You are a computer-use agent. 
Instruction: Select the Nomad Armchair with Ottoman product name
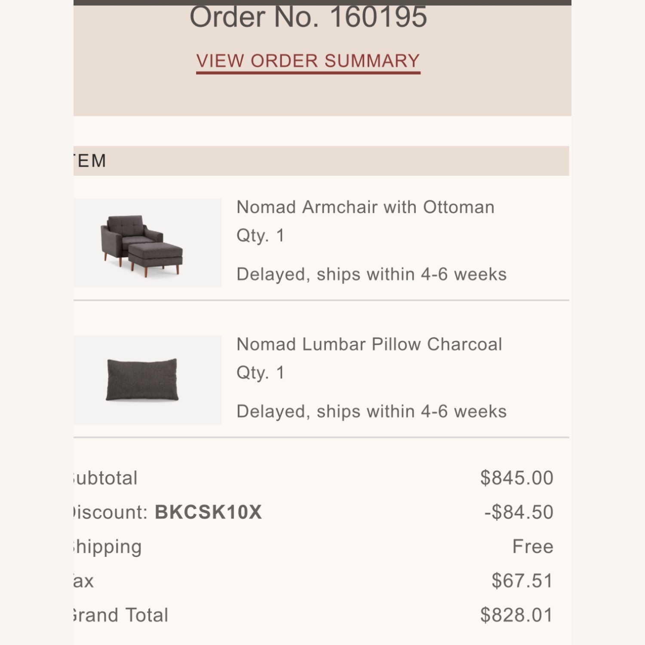point(365,208)
